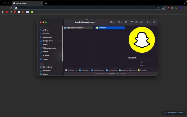Click the Finder sidebar scrollbar
This screenshot has height=117, width=187.
click(63, 44)
